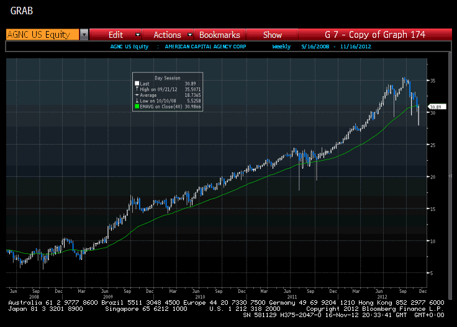
Task: Click the collapse chevron at right chart edge
Action: [450, 176]
